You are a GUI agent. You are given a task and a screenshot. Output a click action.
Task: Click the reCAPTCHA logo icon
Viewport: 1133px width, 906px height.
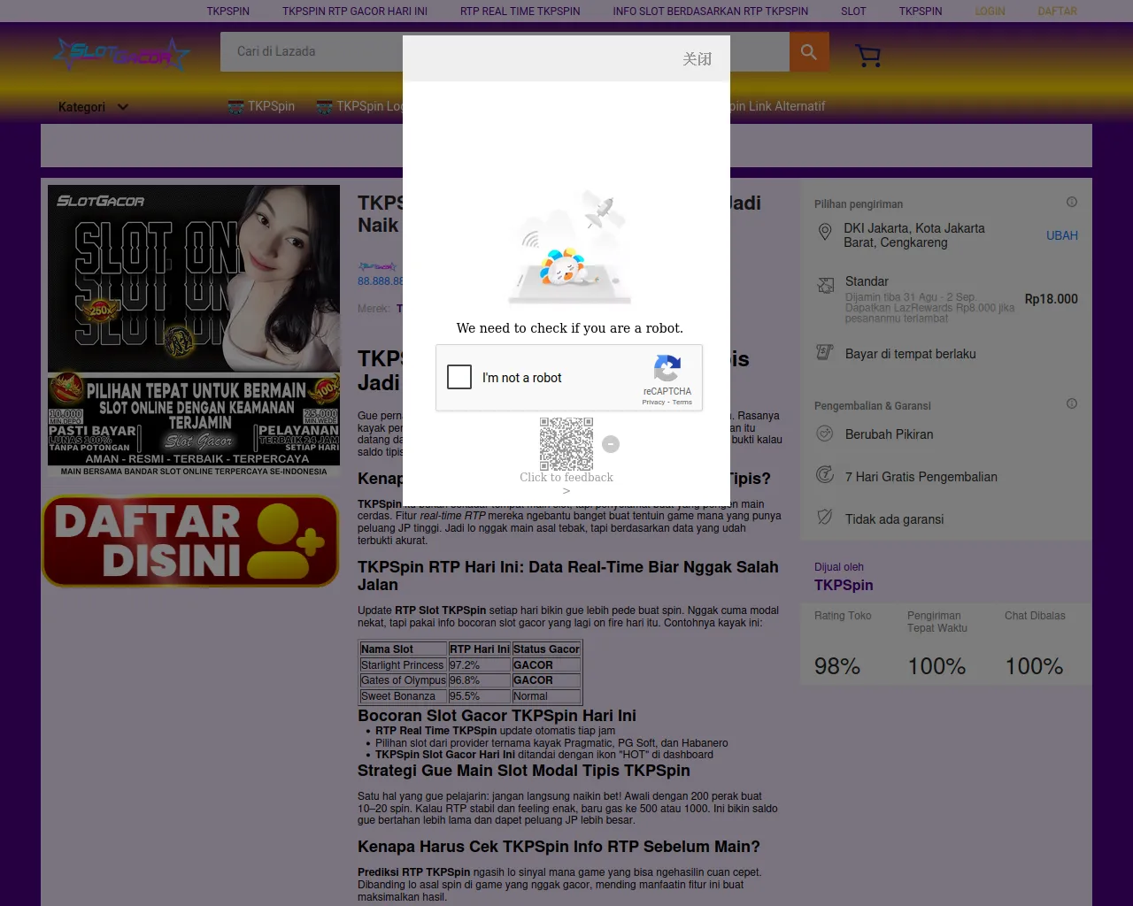(x=667, y=368)
